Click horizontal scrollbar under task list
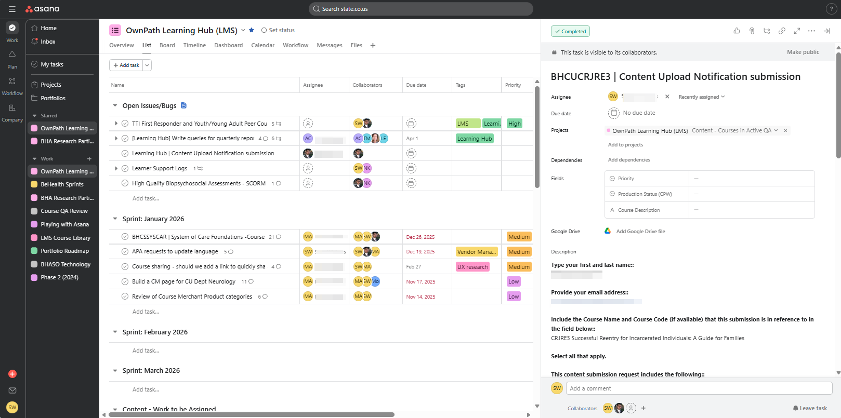 point(251,414)
